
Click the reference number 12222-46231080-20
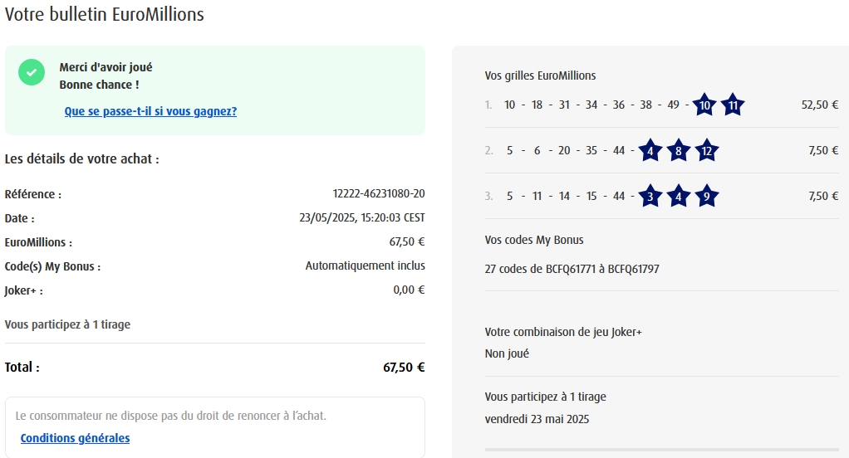click(379, 194)
